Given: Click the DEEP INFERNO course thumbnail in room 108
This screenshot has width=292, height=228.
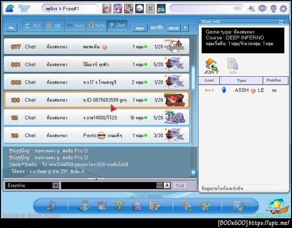Looking at the screenshot, I should coord(175,100).
